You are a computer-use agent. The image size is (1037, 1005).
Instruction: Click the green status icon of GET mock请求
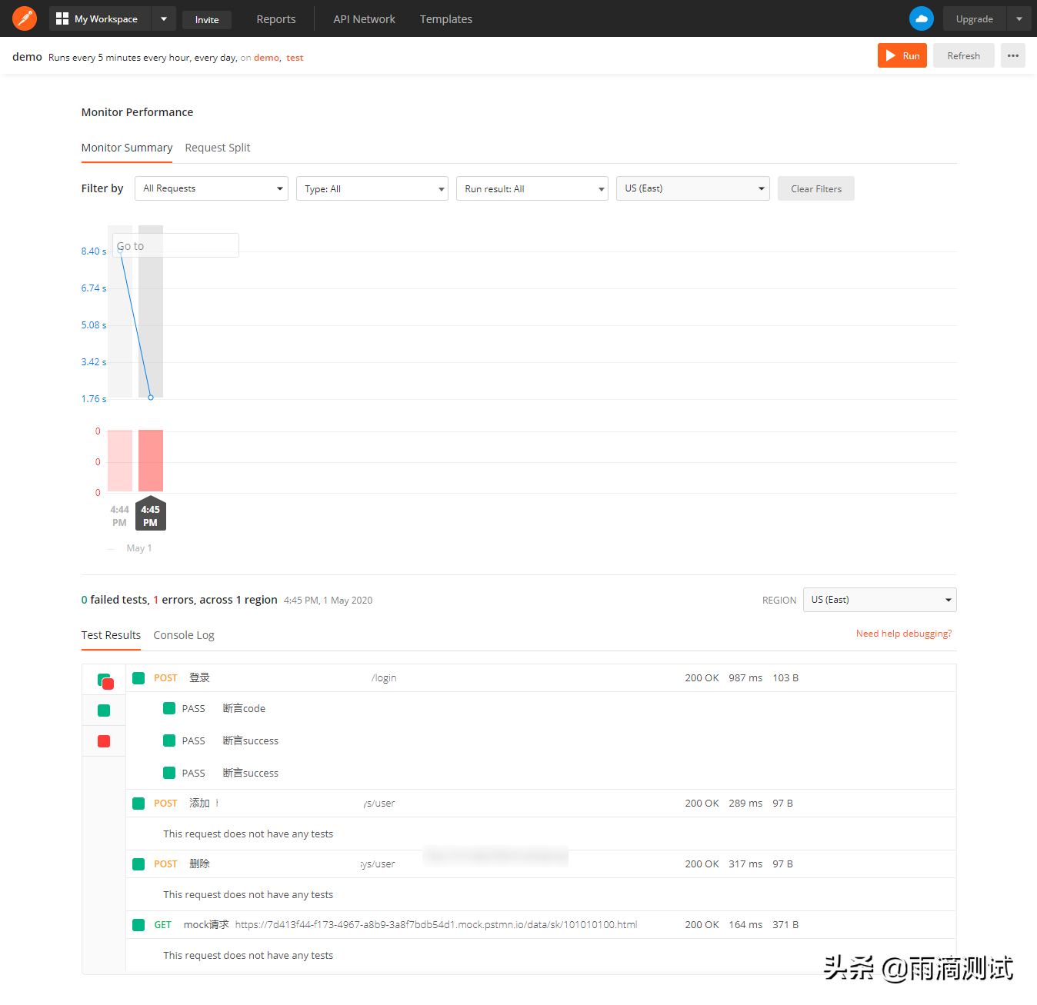pos(138,924)
